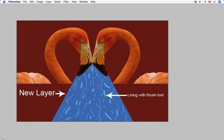Open the Edit menu

(32, 2)
